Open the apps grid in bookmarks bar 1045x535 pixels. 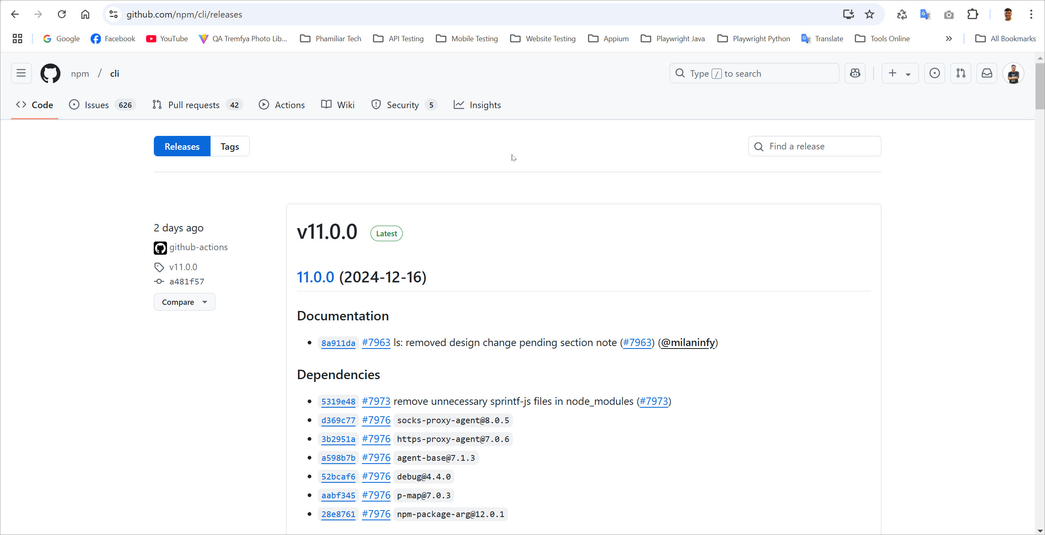(17, 39)
